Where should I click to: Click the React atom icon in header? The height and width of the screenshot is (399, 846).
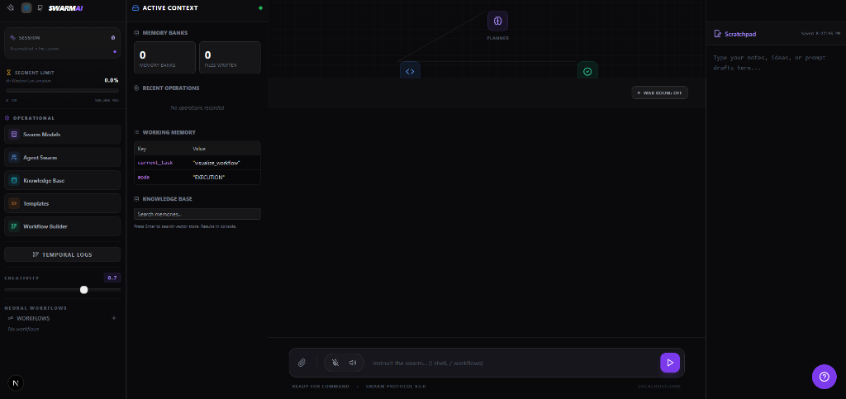[26, 7]
